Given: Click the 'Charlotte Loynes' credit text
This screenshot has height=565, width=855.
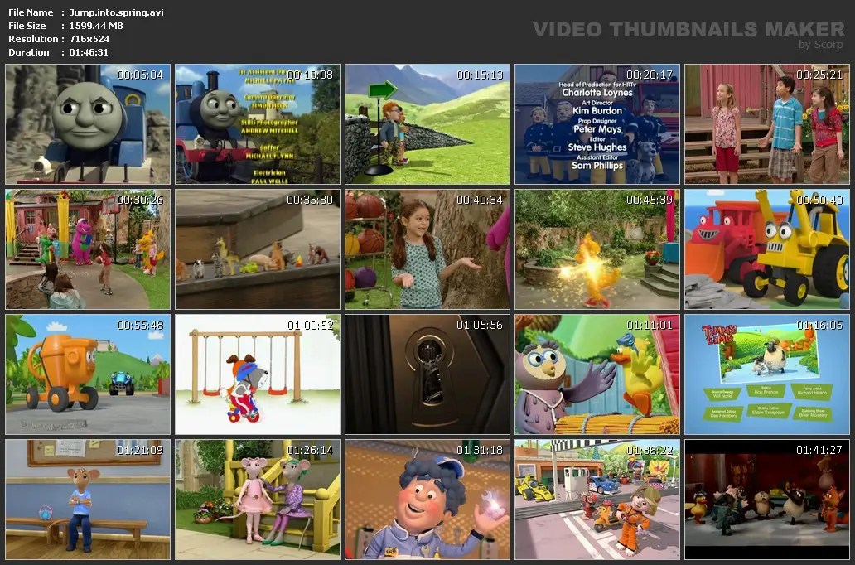Looking at the screenshot, I should tap(597, 93).
